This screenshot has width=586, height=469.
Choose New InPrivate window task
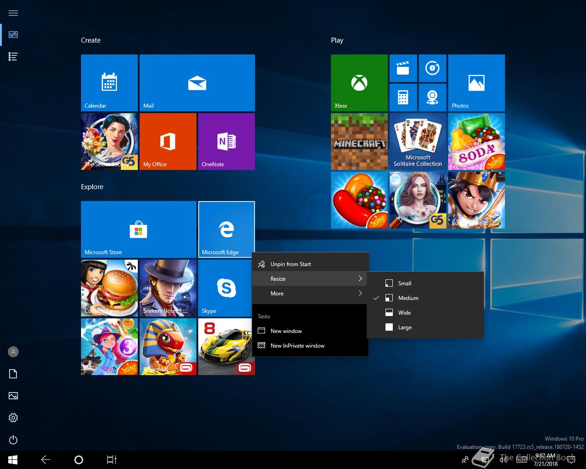310,346
